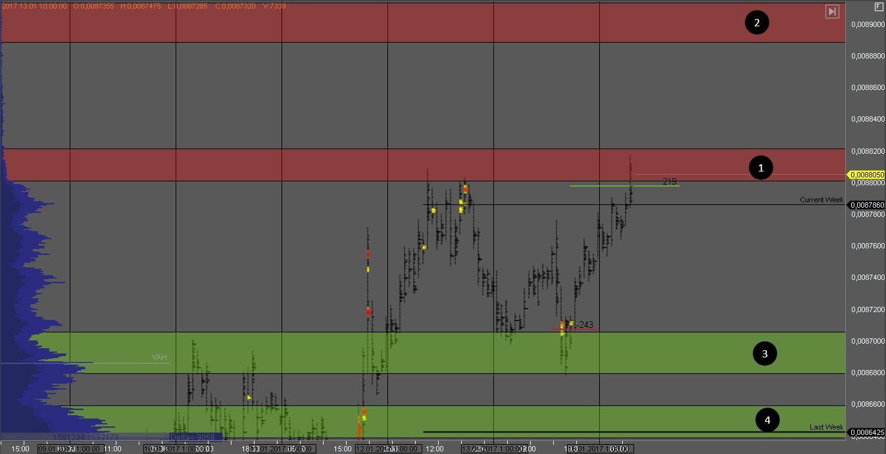
Task: Click the yellow 0,0088050 current price tag
Action: [x=867, y=175]
